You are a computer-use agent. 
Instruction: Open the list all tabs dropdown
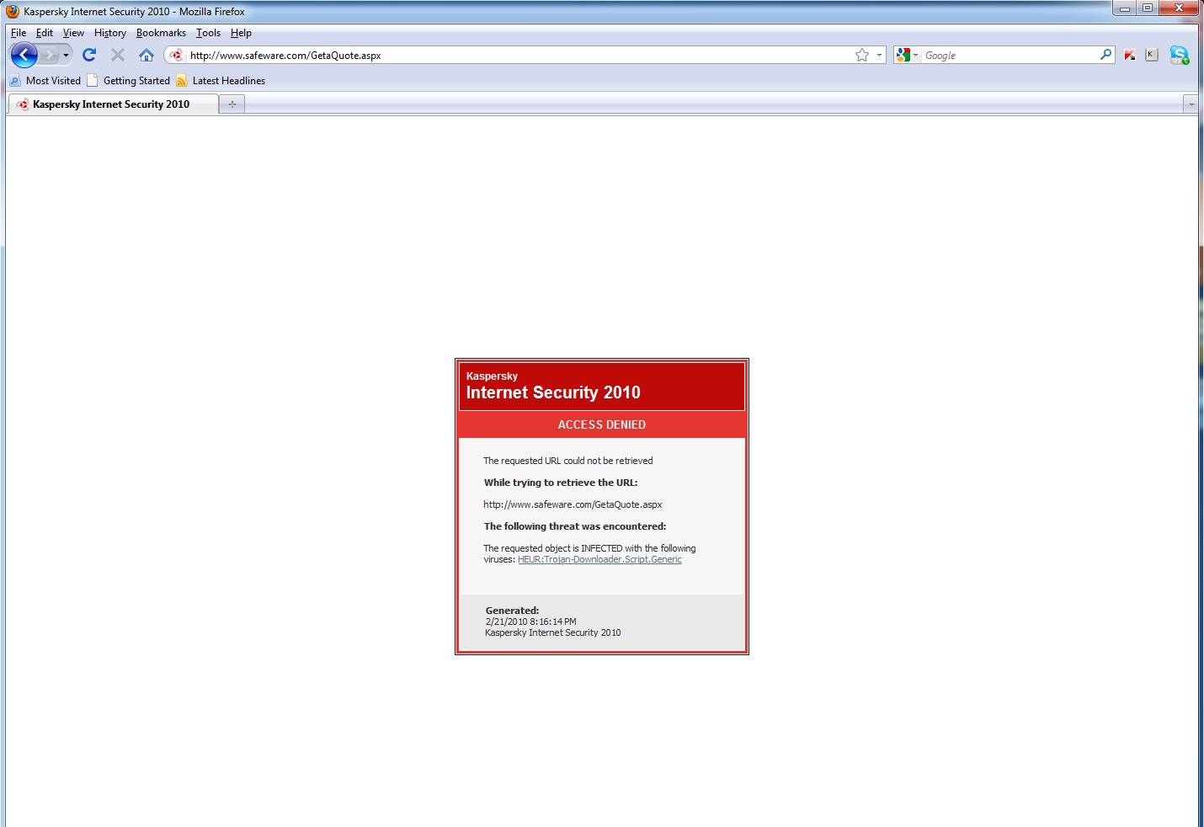[1191, 104]
